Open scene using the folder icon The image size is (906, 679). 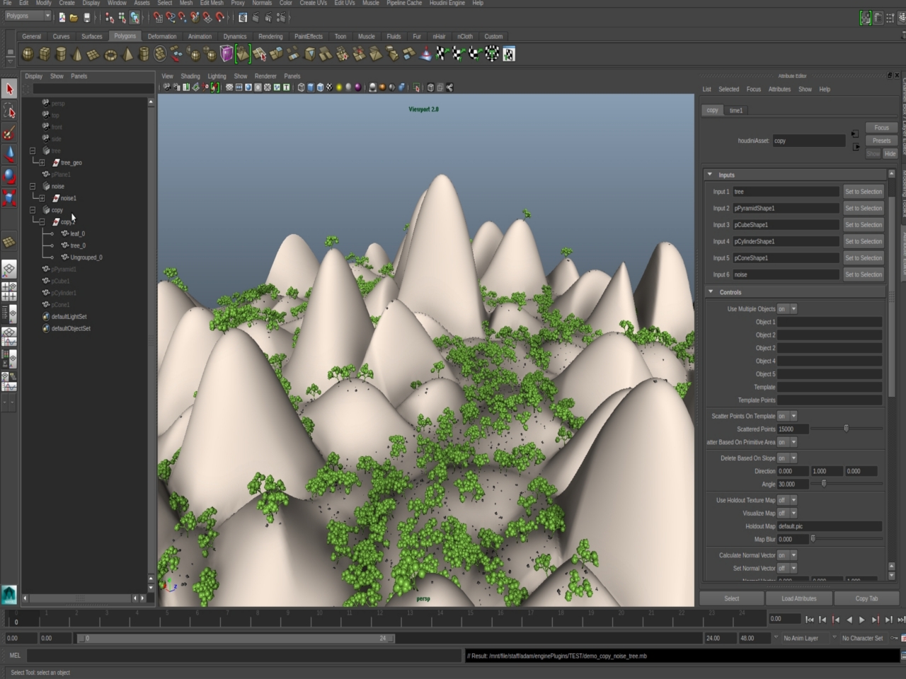point(74,18)
